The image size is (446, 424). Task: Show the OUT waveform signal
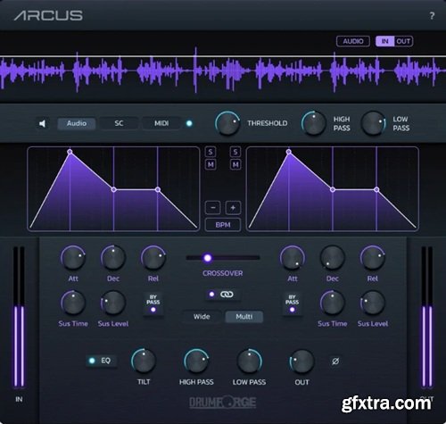(x=403, y=41)
